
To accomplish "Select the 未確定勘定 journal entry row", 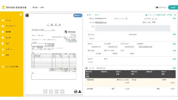I will point(130,82).
